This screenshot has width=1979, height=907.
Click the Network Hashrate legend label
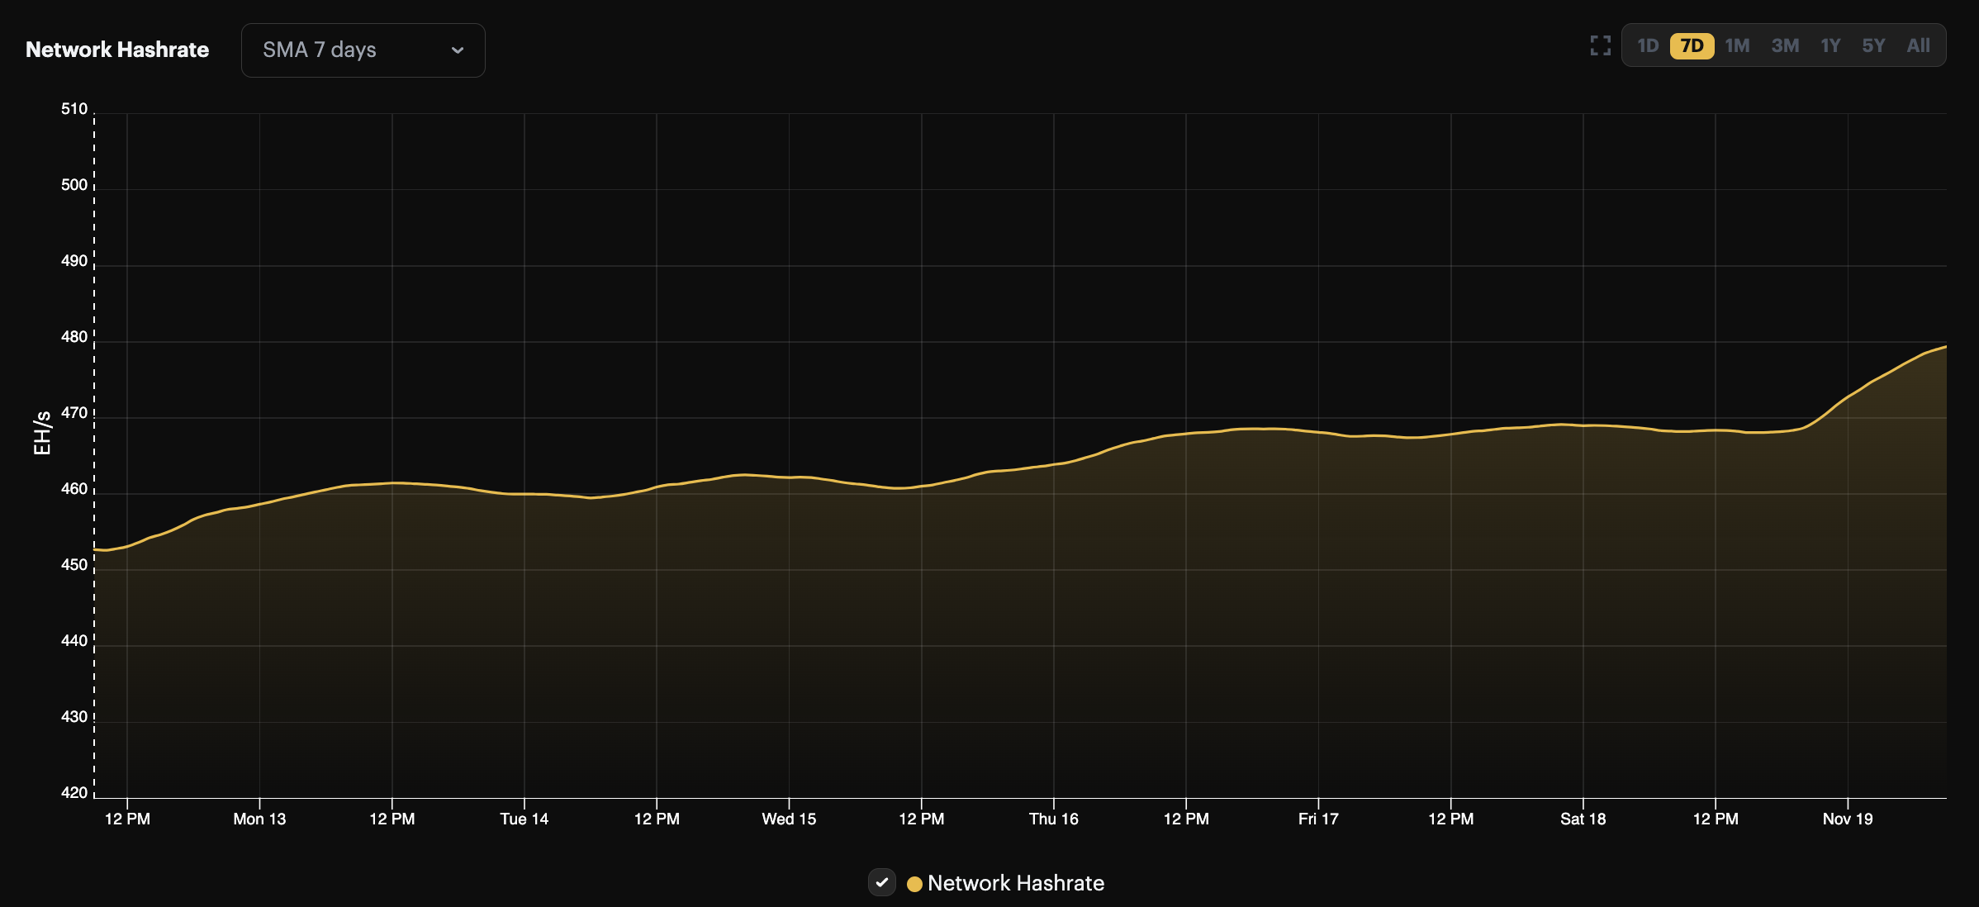coord(1015,882)
